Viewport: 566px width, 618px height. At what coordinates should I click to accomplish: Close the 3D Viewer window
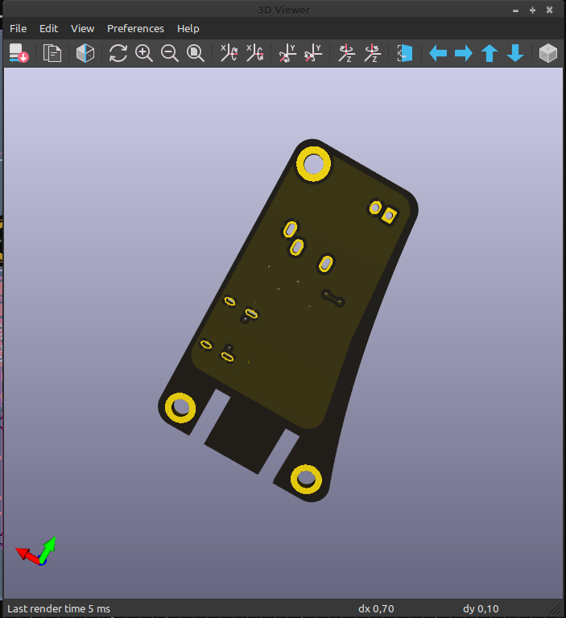pyautogui.click(x=549, y=10)
